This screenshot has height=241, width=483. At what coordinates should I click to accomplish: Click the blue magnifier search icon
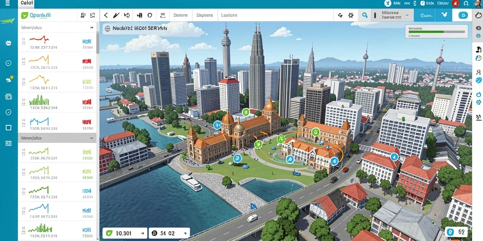pyautogui.click(x=365, y=15)
